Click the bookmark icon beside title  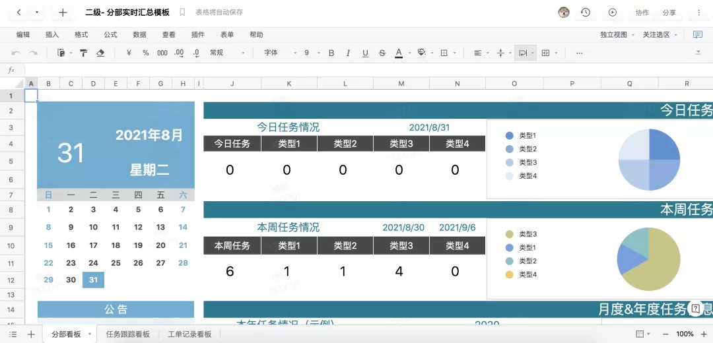[182, 13]
